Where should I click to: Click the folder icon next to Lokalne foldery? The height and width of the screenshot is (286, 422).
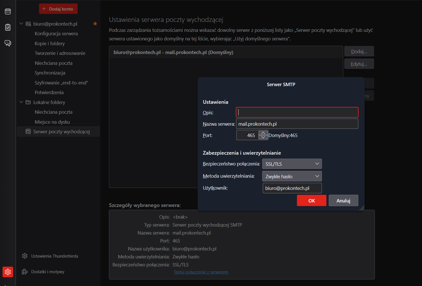pos(28,102)
